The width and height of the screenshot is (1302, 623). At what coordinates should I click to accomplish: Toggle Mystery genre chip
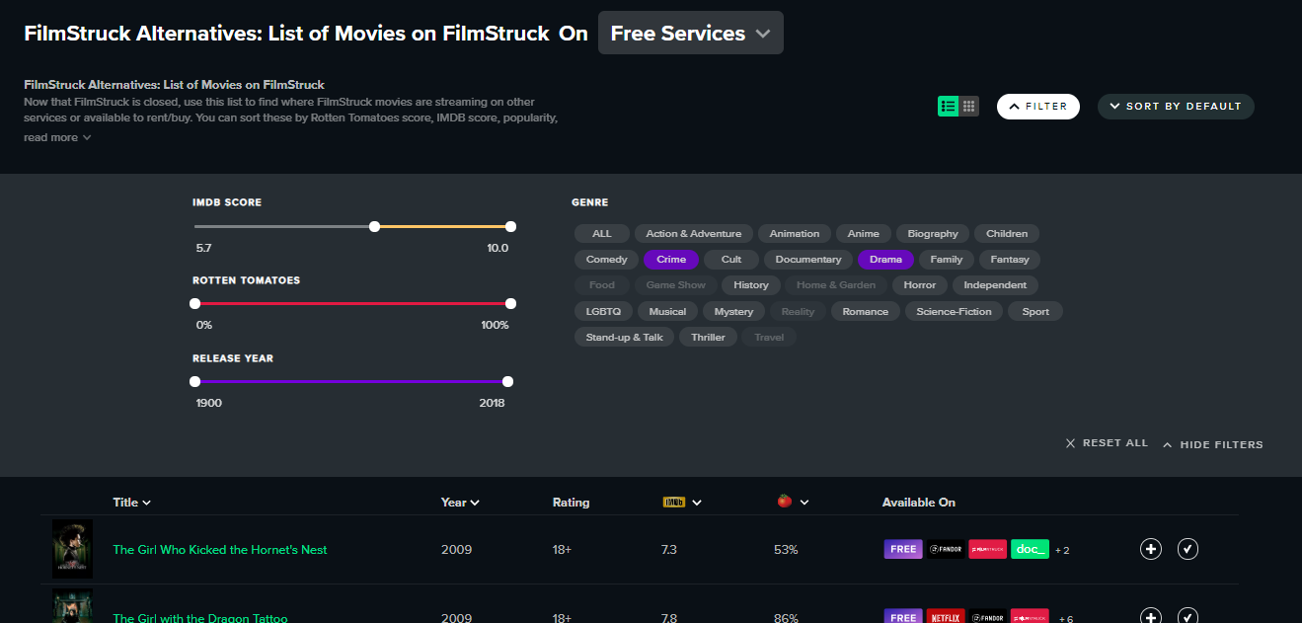click(x=733, y=311)
